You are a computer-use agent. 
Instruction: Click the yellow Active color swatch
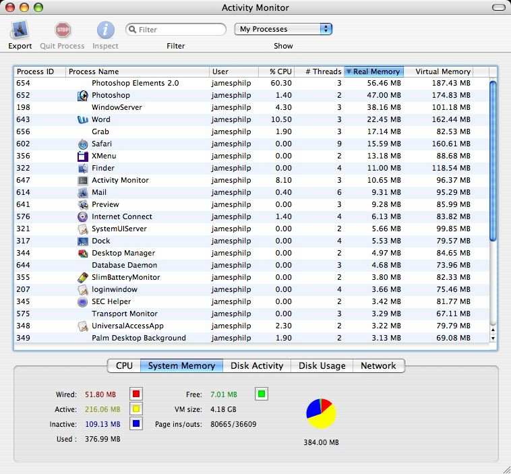click(136, 409)
